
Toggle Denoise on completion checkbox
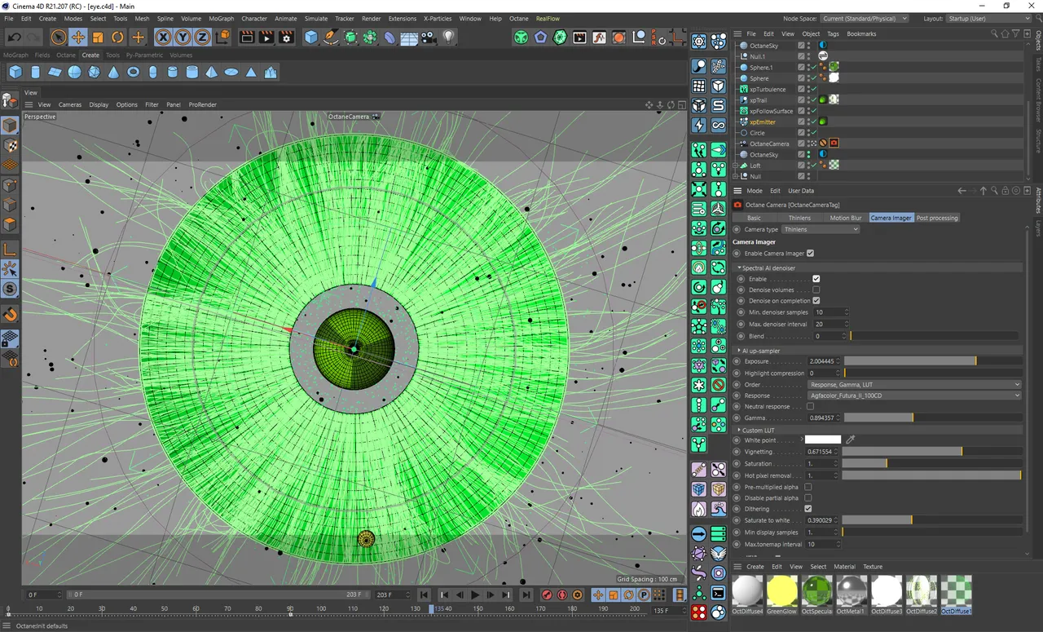816,301
